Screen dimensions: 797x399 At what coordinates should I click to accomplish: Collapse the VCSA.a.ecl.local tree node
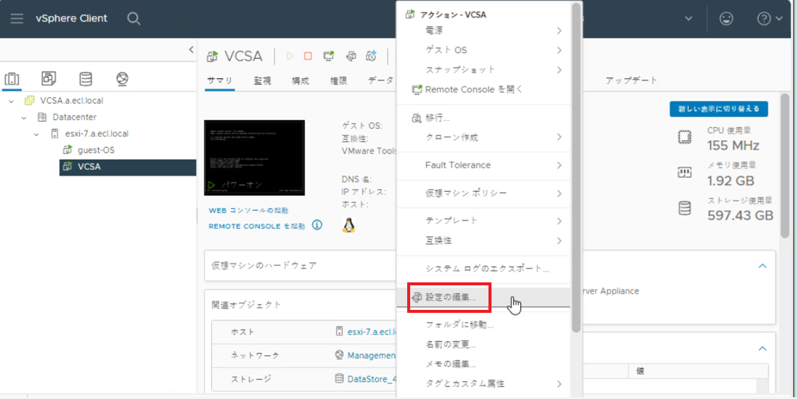[11, 100]
